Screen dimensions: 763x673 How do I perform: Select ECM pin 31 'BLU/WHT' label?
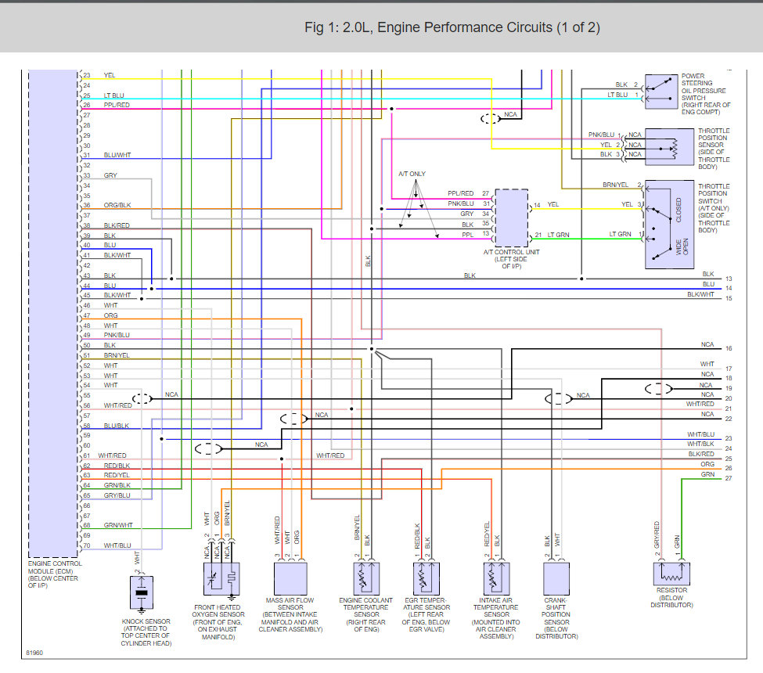[117, 155]
